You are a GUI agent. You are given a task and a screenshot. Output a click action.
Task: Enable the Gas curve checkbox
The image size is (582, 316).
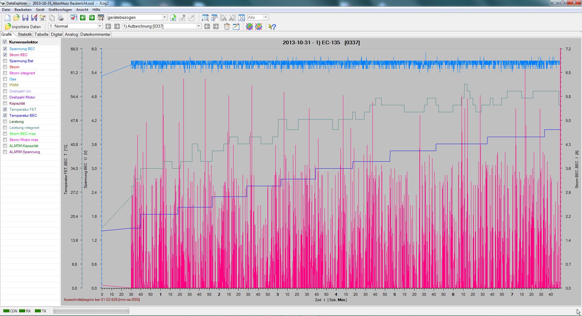coord(5,79)
